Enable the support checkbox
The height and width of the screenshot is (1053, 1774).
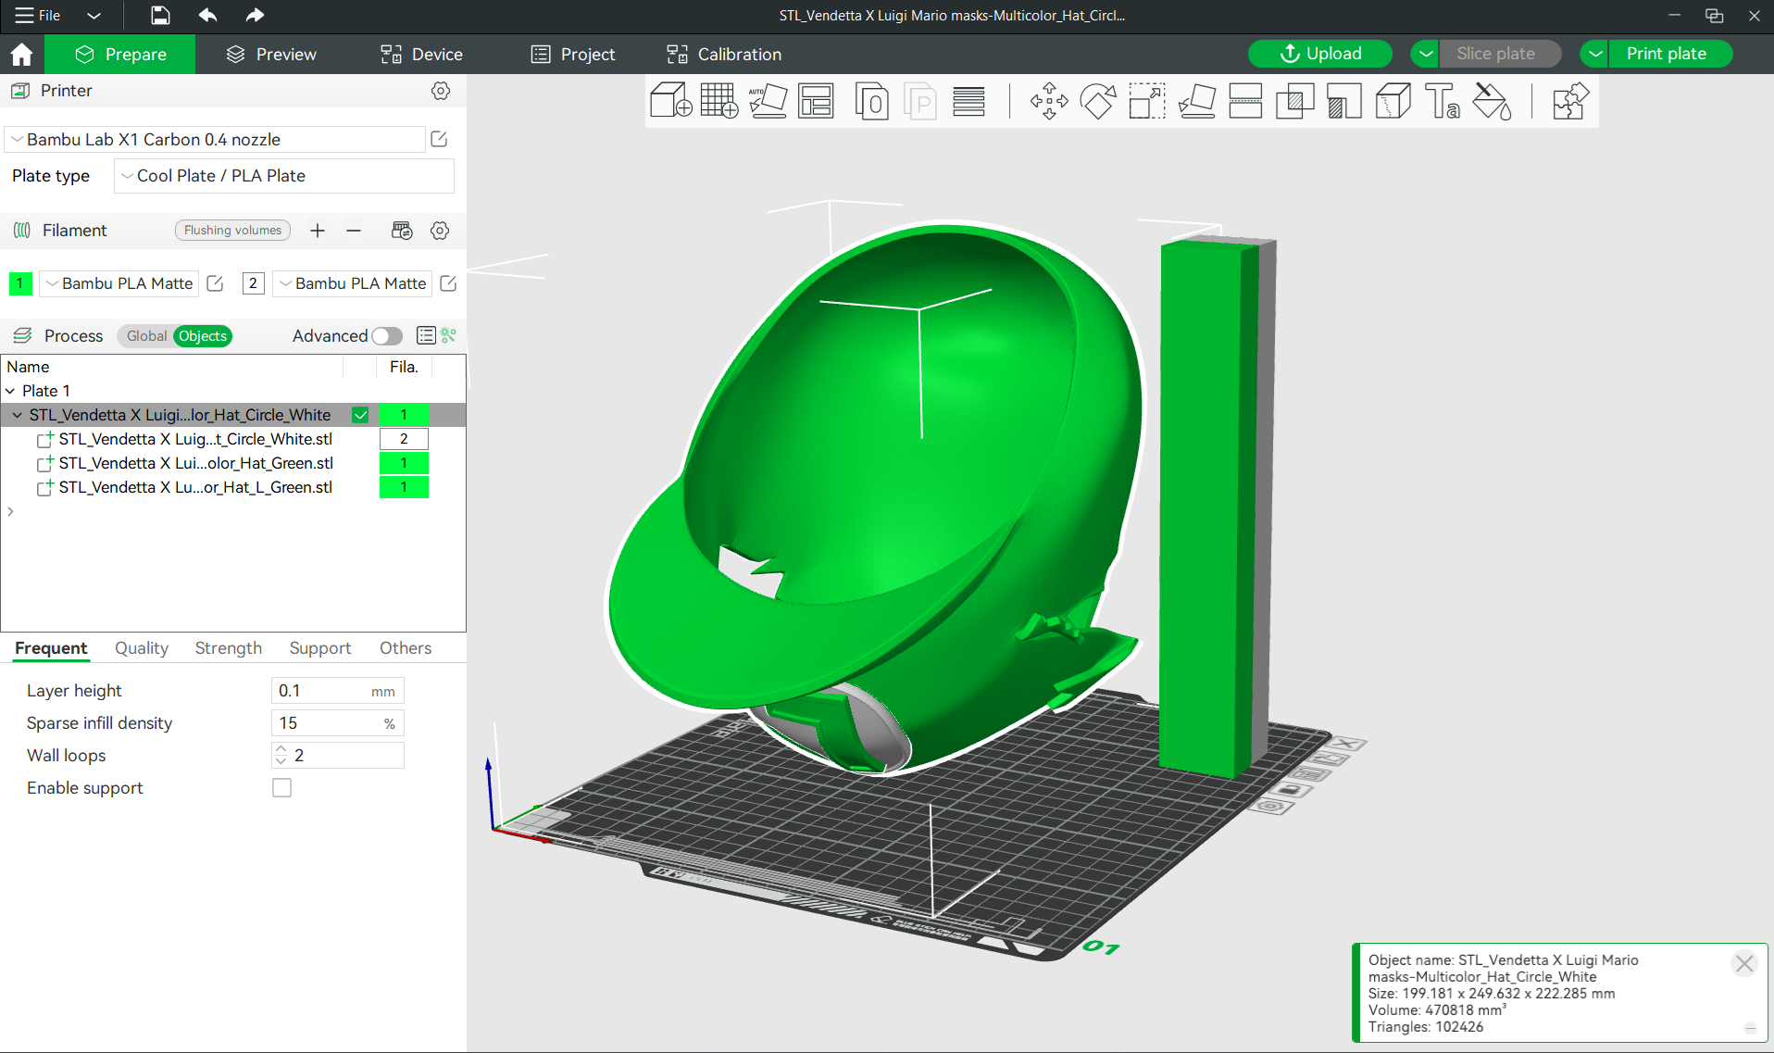[281, 788]
